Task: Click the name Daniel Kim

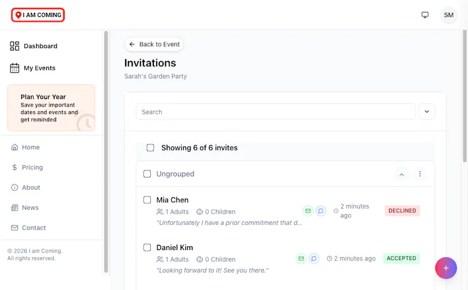Action: pyautogui.click(x=174, y=247)
